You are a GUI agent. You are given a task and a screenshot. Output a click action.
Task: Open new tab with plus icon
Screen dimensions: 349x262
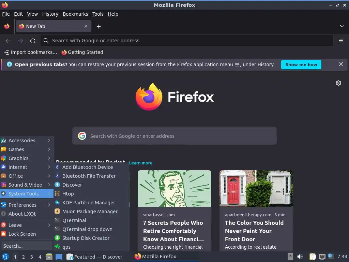click(x=98, y=27)
